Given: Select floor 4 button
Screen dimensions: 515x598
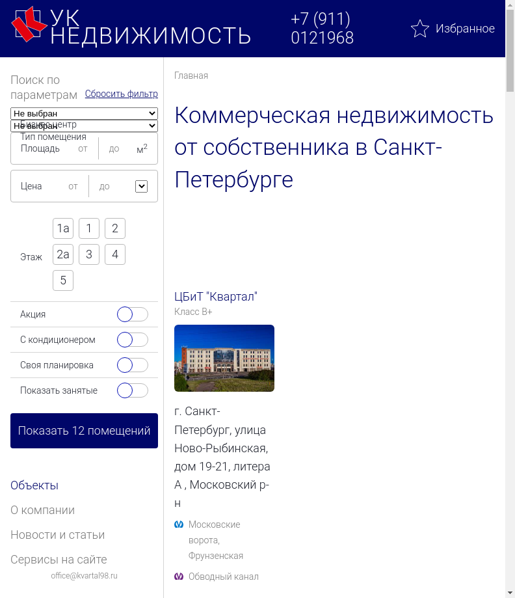Looking at the screenshot, I should [114, 254].
